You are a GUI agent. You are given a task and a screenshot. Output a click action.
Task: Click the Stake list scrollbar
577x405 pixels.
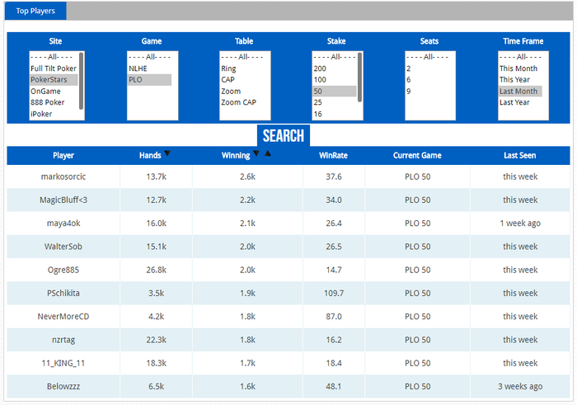[x=359, y=78]
